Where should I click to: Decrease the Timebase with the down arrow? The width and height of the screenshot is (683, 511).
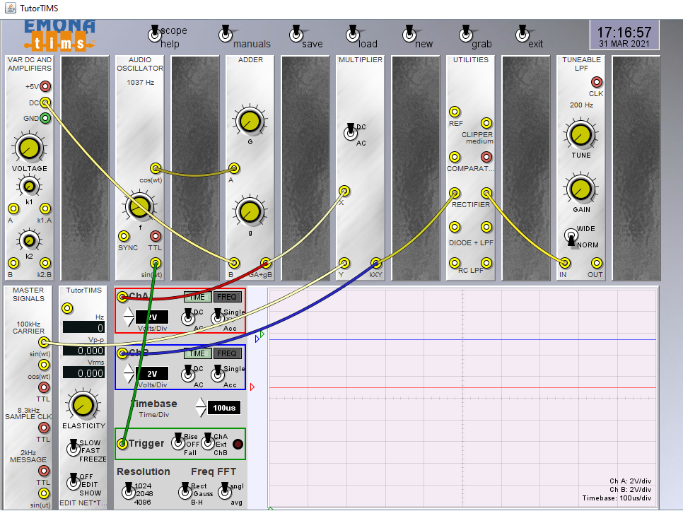[201, 412]
